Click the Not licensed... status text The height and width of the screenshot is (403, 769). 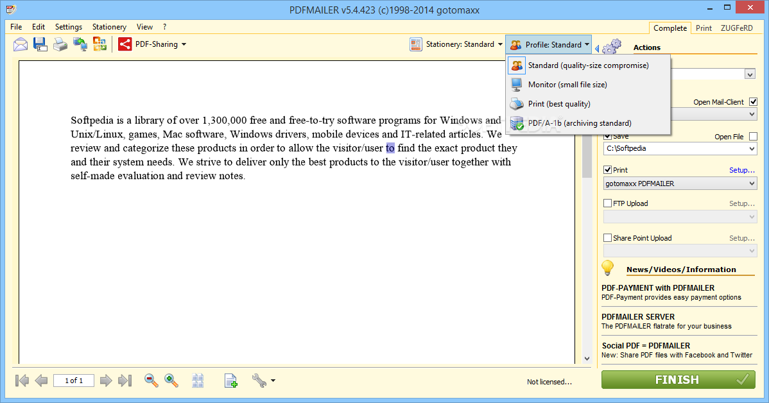click(549, 382)
